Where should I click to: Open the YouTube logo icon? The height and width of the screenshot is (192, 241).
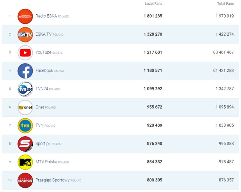point(25,53)
